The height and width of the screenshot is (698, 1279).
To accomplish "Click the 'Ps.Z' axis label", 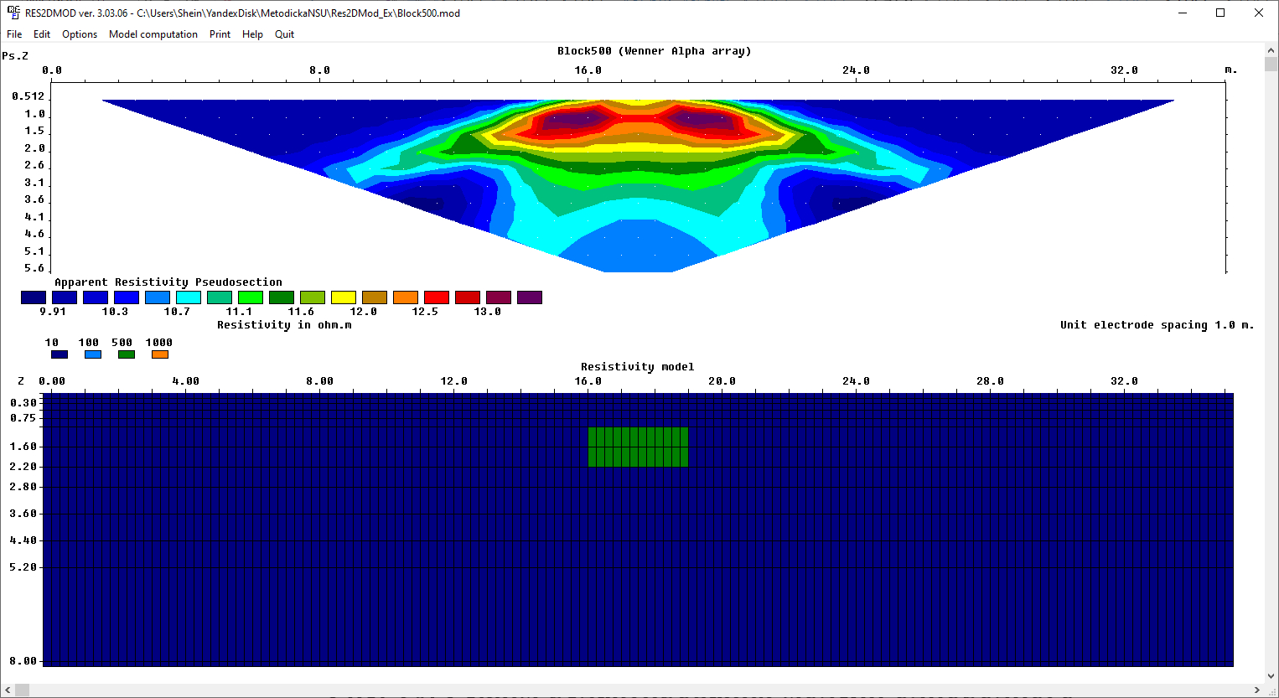I will pyautogui.click(x=15, y=56).
